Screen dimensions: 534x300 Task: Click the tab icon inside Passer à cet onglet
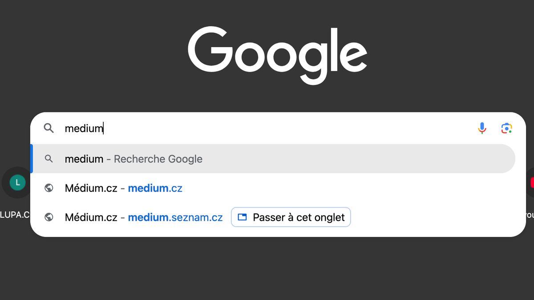242,217
